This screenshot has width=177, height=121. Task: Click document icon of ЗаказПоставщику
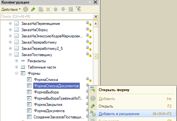tap(17, 55)
